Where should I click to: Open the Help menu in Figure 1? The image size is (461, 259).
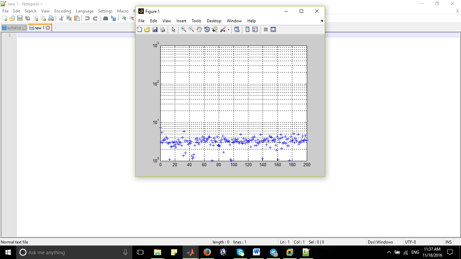251,21
